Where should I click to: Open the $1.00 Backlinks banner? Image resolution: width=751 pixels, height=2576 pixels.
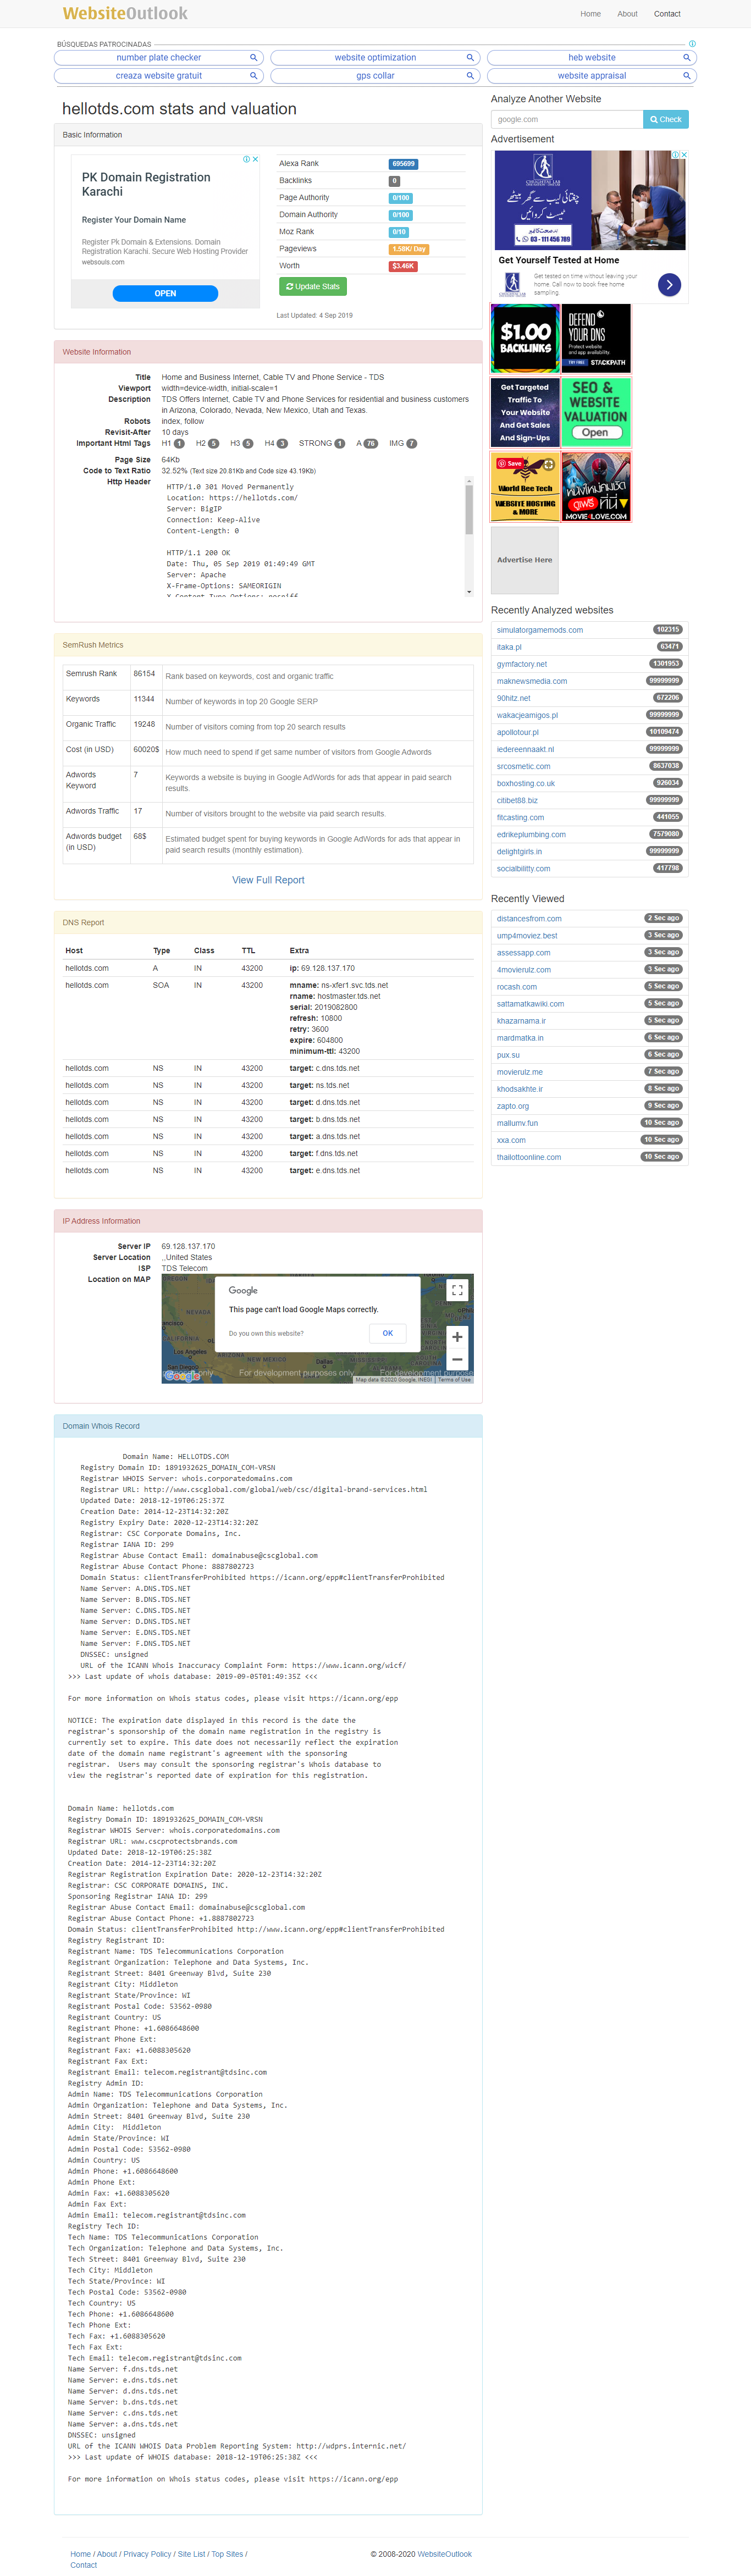(525, 339)
